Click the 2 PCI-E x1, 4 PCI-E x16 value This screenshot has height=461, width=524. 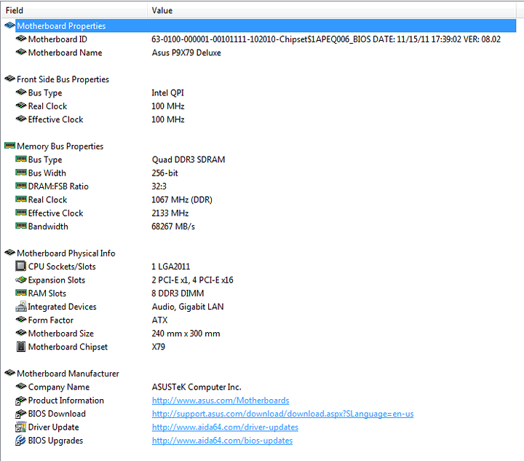point(192,280)
